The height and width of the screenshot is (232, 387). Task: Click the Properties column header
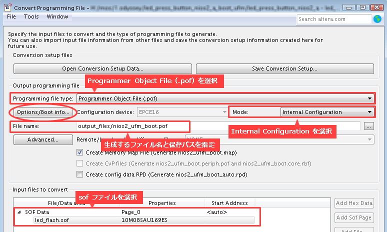point(162,203)
